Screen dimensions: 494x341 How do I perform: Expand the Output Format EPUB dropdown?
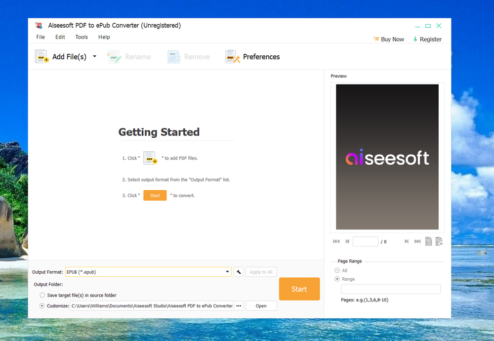(227, 272)
